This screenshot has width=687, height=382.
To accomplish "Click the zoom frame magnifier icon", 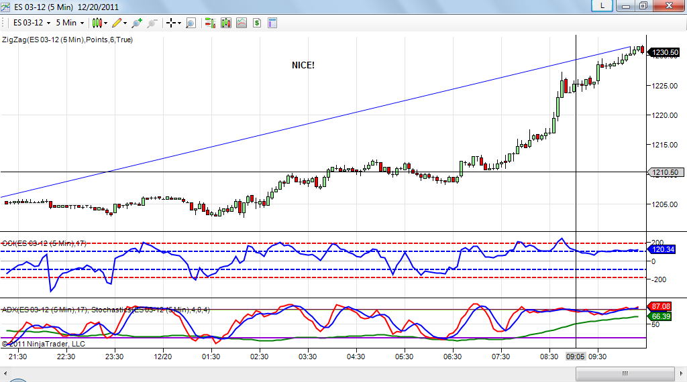I will [x=191, y=23].
